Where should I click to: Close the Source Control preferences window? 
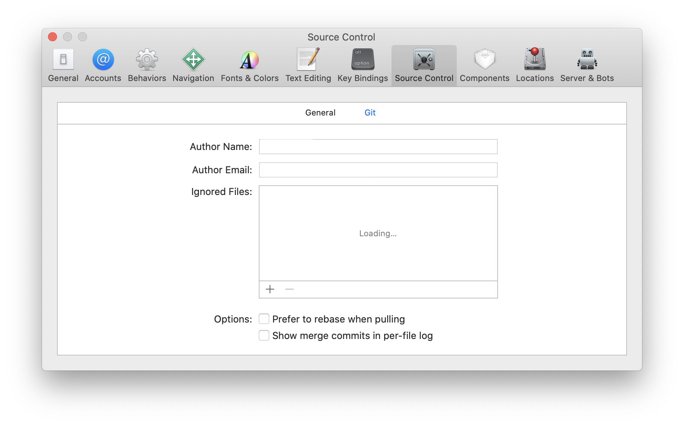(x=52, y=37)
